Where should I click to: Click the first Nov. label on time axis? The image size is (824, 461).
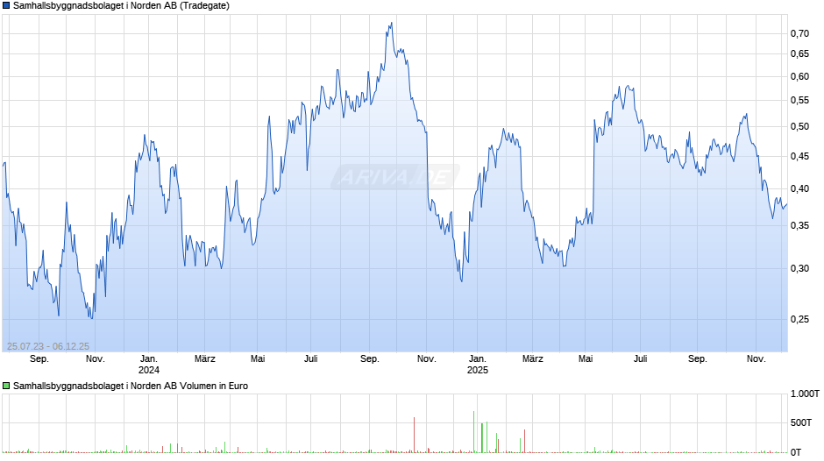[96, 359]
